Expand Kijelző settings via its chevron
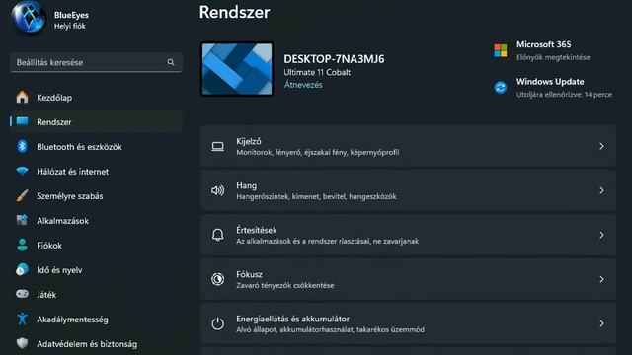The image size is (632, 355). tap(601, 147)
